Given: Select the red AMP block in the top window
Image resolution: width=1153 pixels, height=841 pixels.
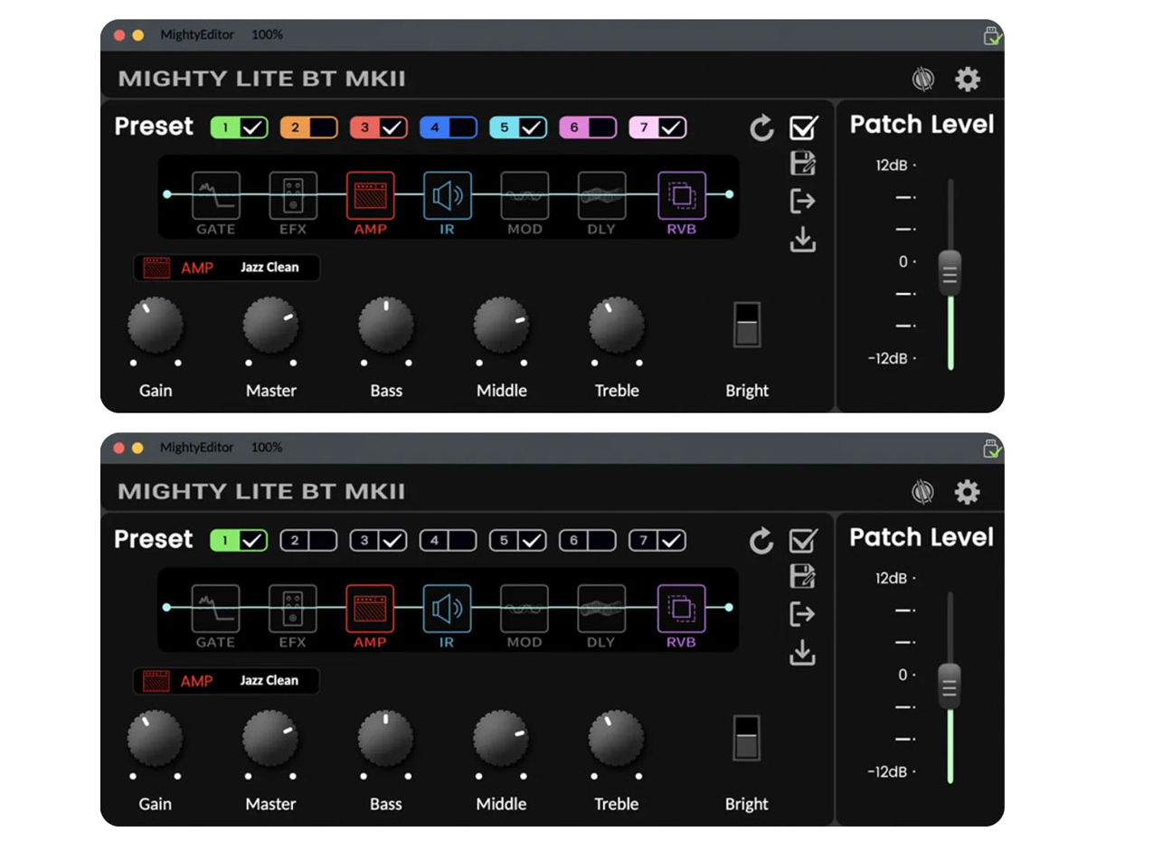Looking at the screenshot, I should click(370, 195).
